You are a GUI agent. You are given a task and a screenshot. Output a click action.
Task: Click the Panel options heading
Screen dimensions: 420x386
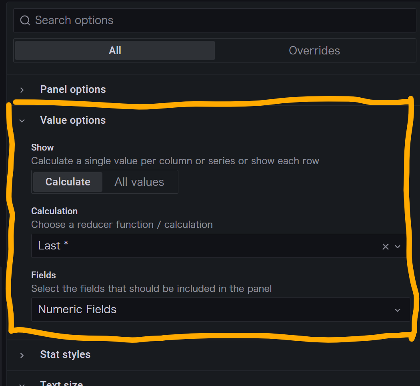[73, 90]
